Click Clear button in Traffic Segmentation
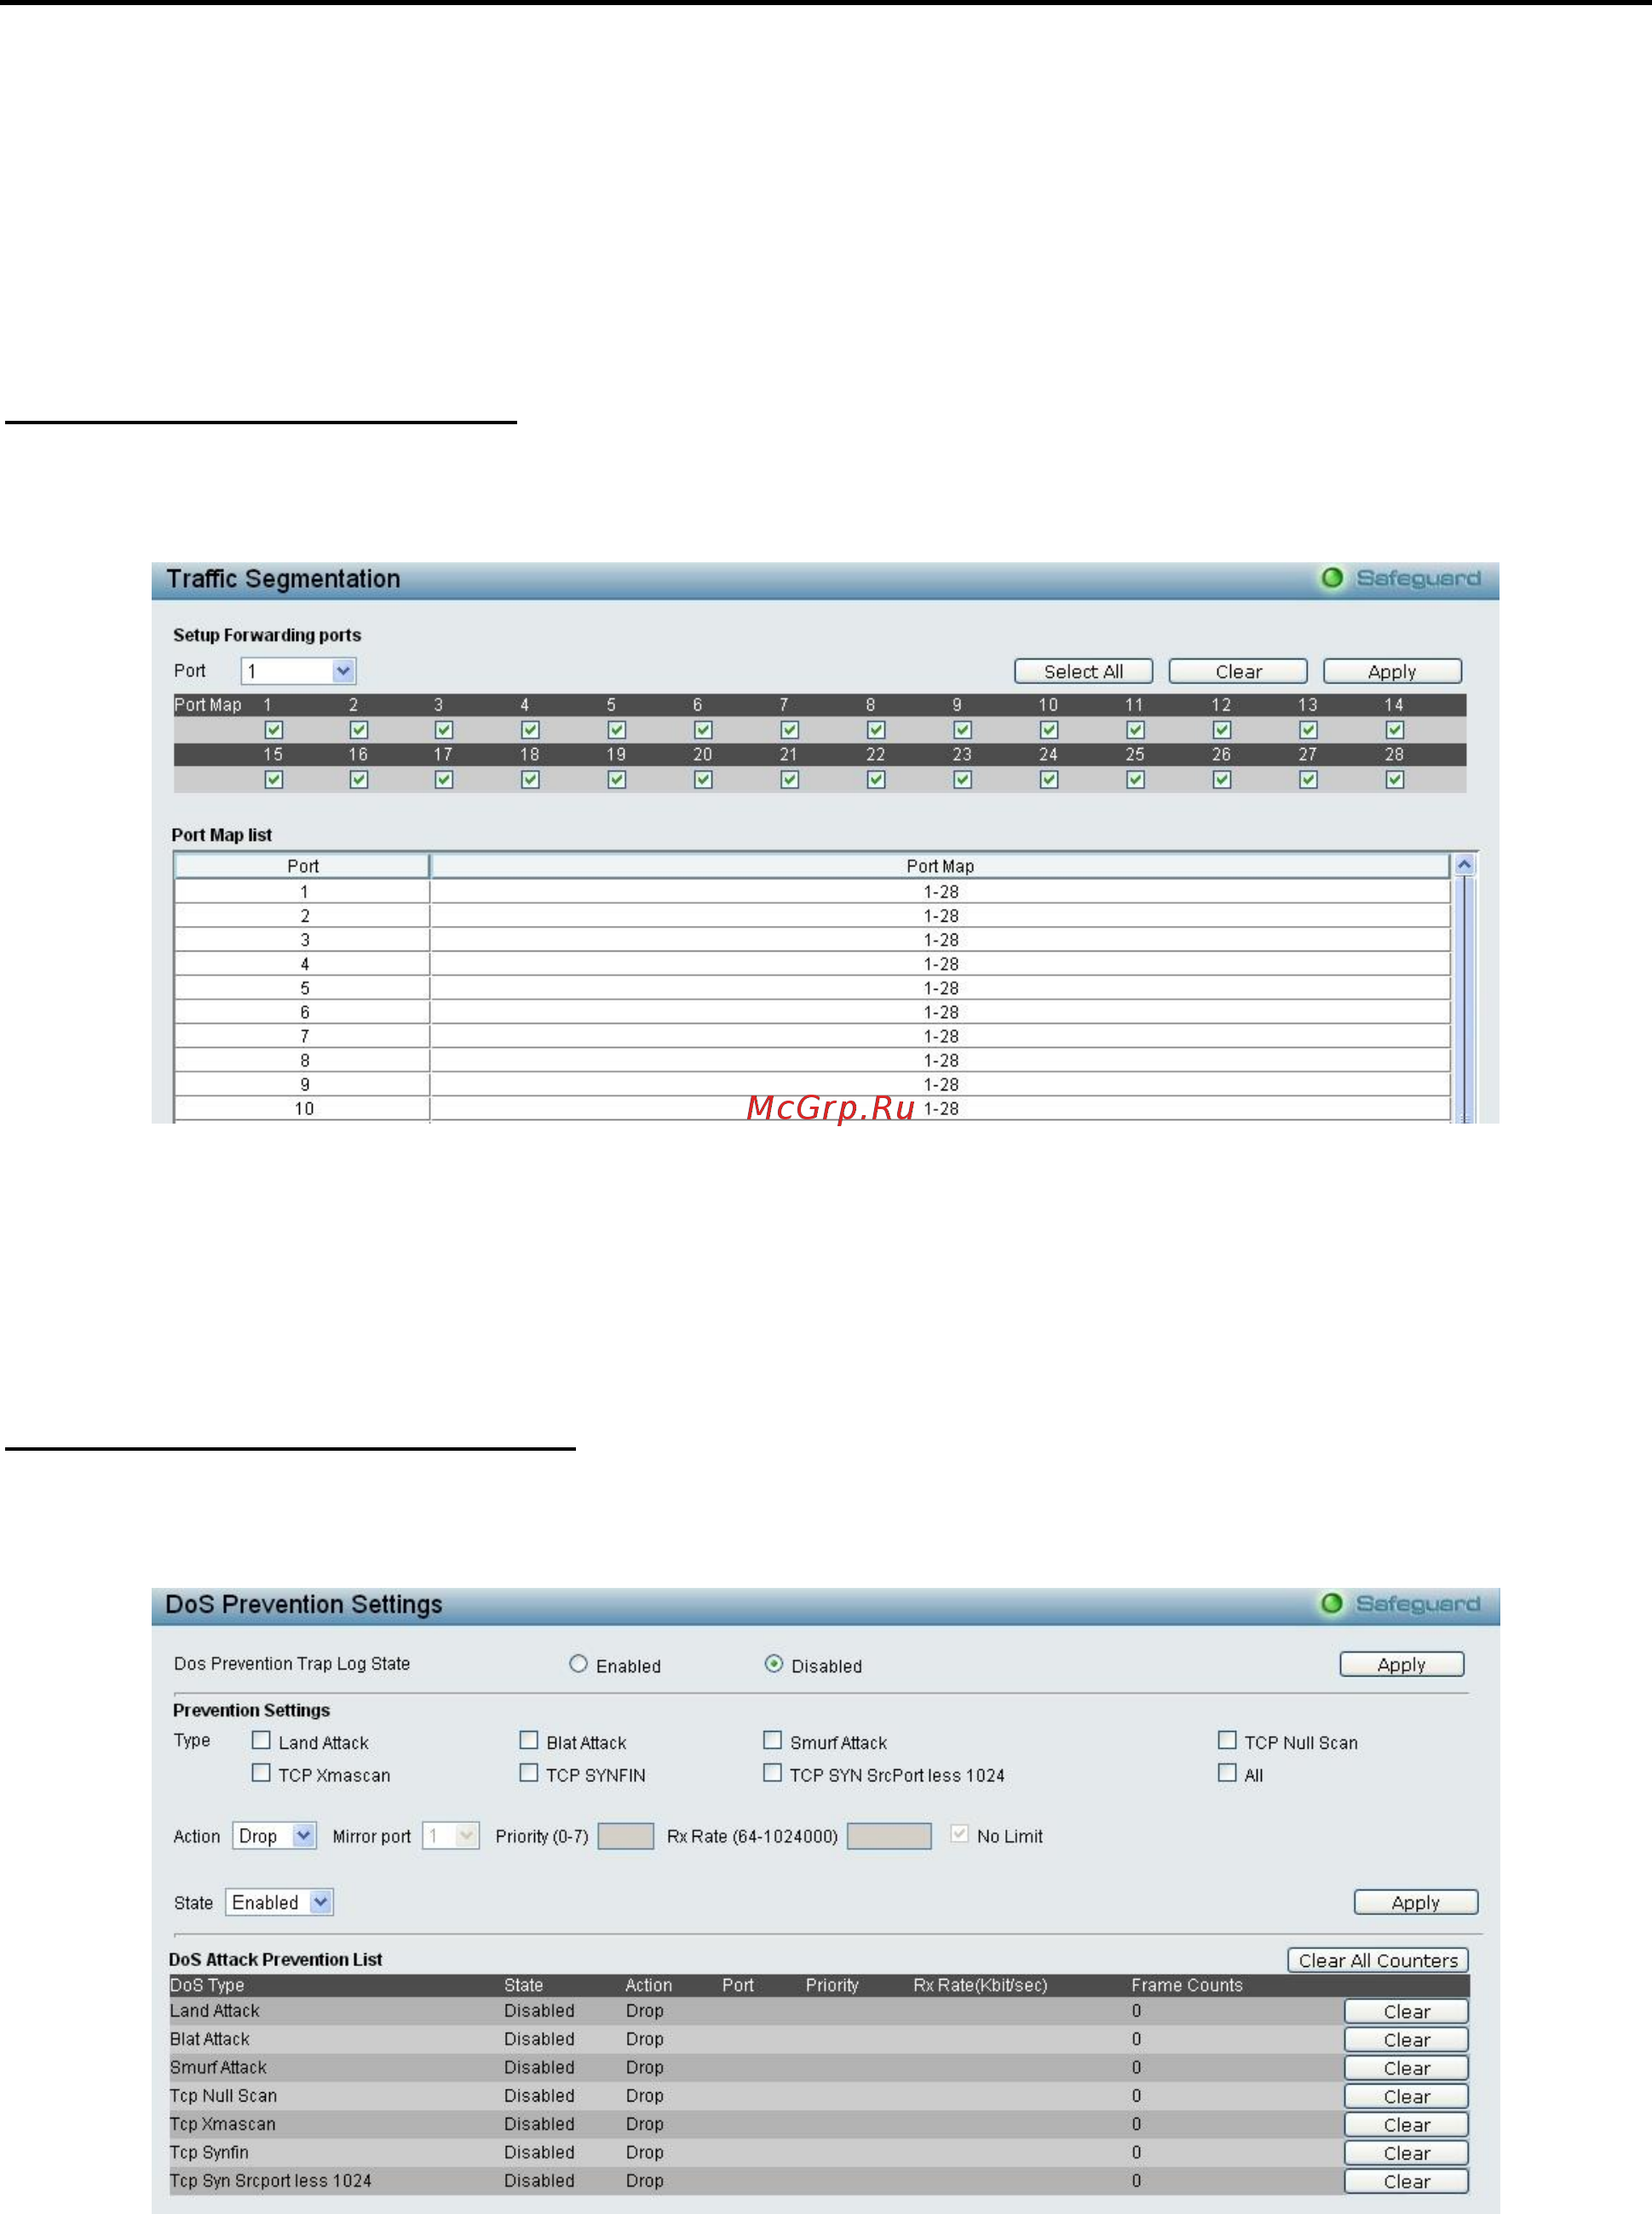 pos(1238,671)
